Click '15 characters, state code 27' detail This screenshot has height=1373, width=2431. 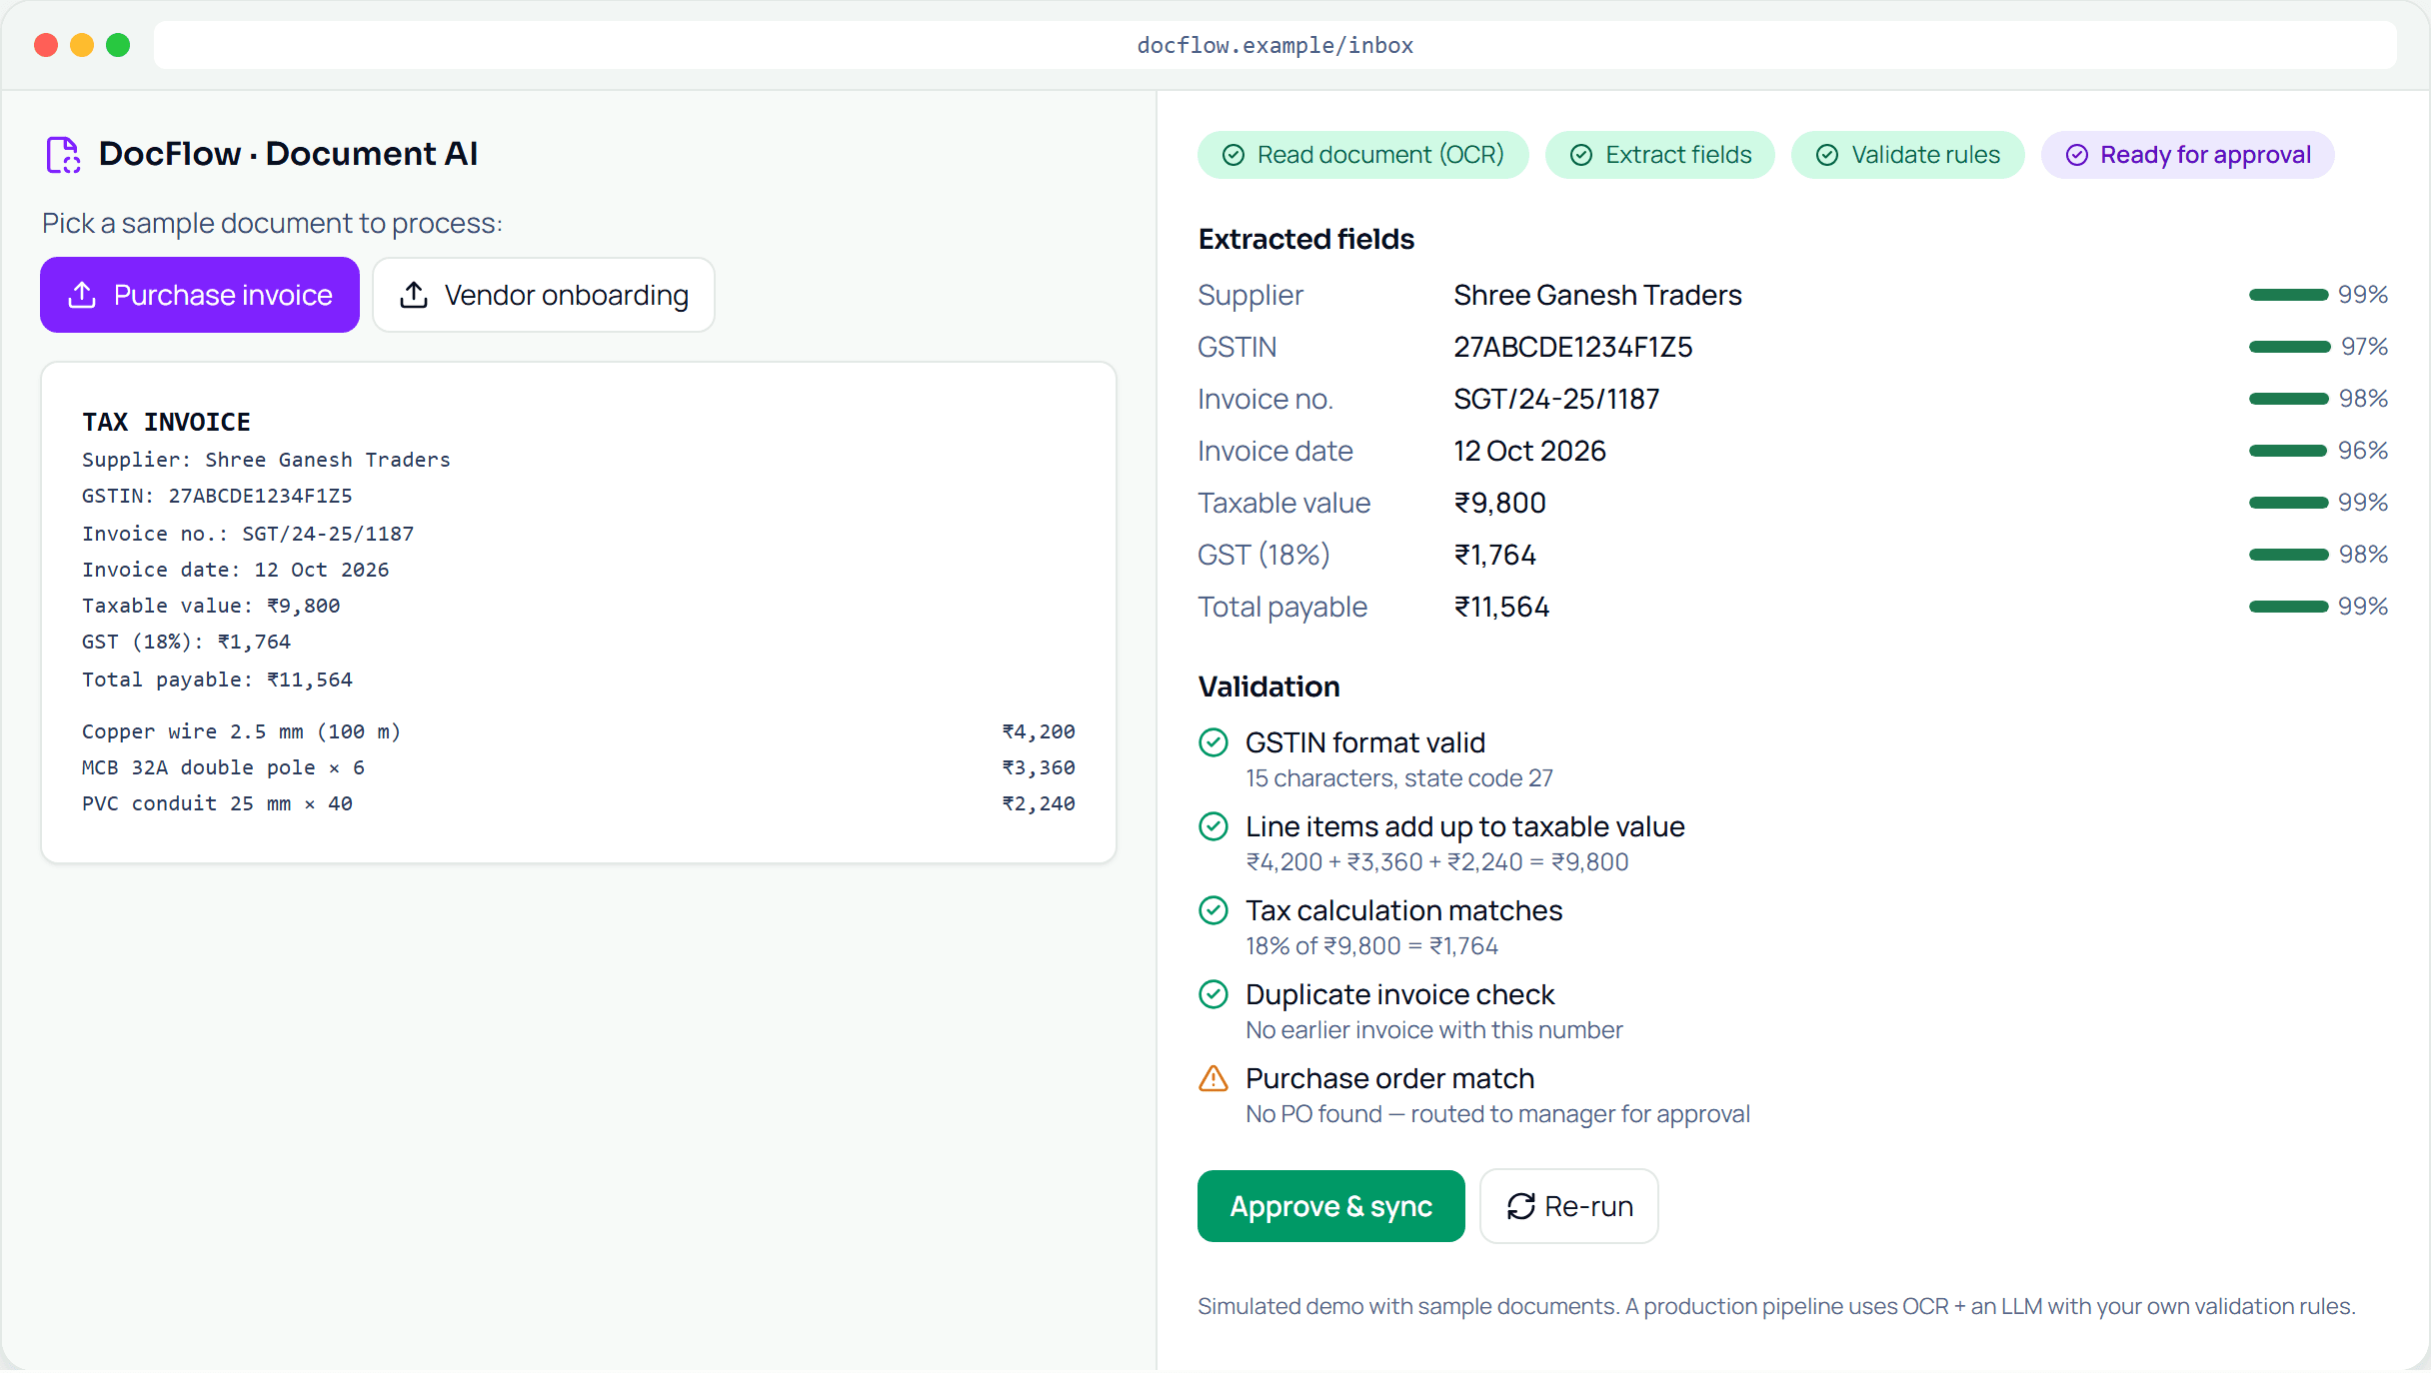pos(1399,778)
